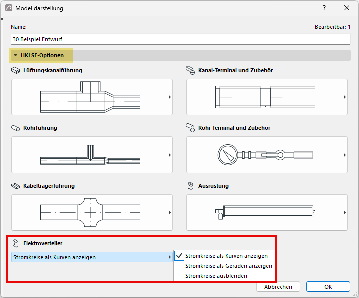Click the Elektroverteiler distribution board icon
This screenshot has height=298, width=359.
(x=15, y=243)
